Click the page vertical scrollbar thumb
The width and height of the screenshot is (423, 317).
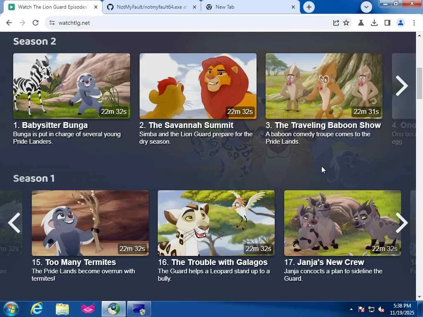[420, 83]
